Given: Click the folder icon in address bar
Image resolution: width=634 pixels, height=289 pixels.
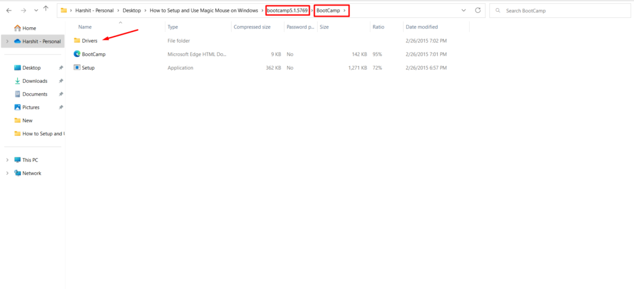Looking at the screenshot, I should click(64, 10).
